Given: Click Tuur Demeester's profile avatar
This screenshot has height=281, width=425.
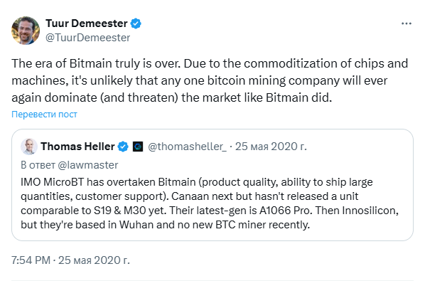Looking at the screenshot, I should coord(26,31).
